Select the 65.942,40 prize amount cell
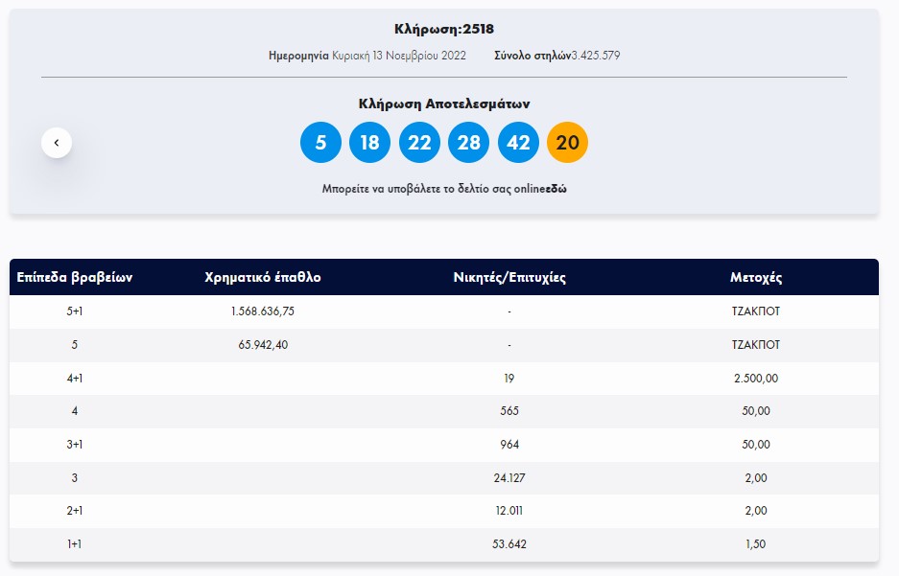The height and width of the screenshot is (576, 899). pyautogui.click(x=263, y=345)
